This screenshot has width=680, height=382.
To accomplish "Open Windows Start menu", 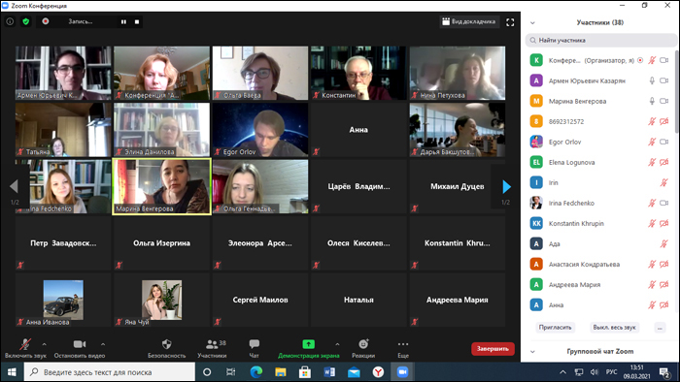I will coord(12,372).
